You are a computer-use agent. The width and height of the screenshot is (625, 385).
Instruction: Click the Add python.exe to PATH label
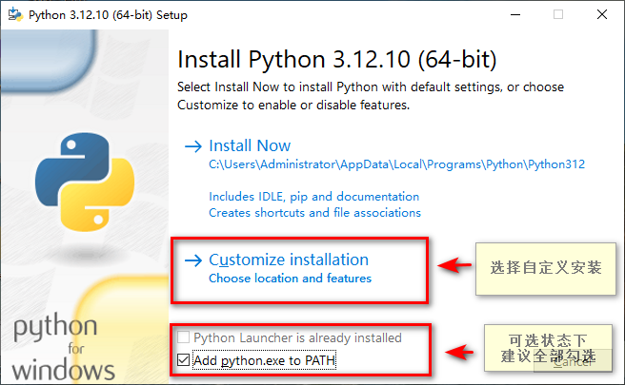tap(264, 360)
